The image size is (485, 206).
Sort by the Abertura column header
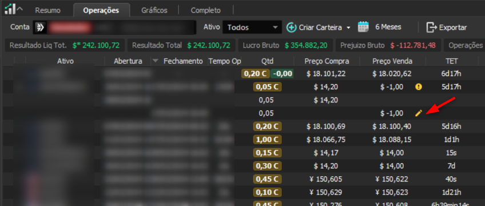pyautogui.click(x=128, y=61)
